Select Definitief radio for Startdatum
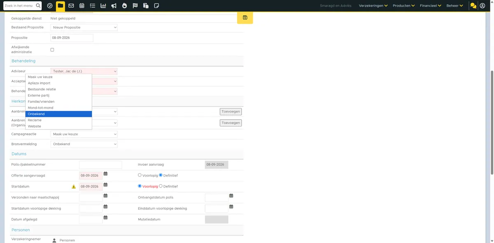The image size is (494, 243). (x=161, y=186)
